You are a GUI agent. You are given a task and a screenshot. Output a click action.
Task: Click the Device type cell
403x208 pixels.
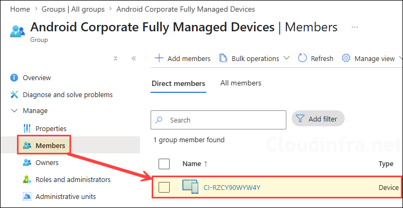point(389,188)
